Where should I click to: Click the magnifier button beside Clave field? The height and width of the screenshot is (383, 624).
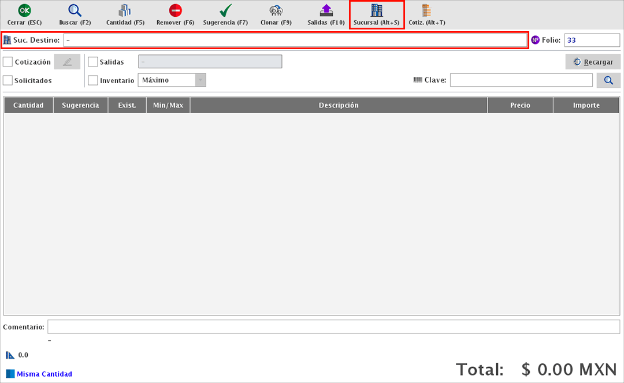608,80
